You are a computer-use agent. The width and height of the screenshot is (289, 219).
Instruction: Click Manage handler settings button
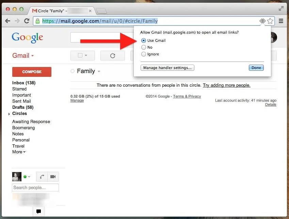point(167,68)
